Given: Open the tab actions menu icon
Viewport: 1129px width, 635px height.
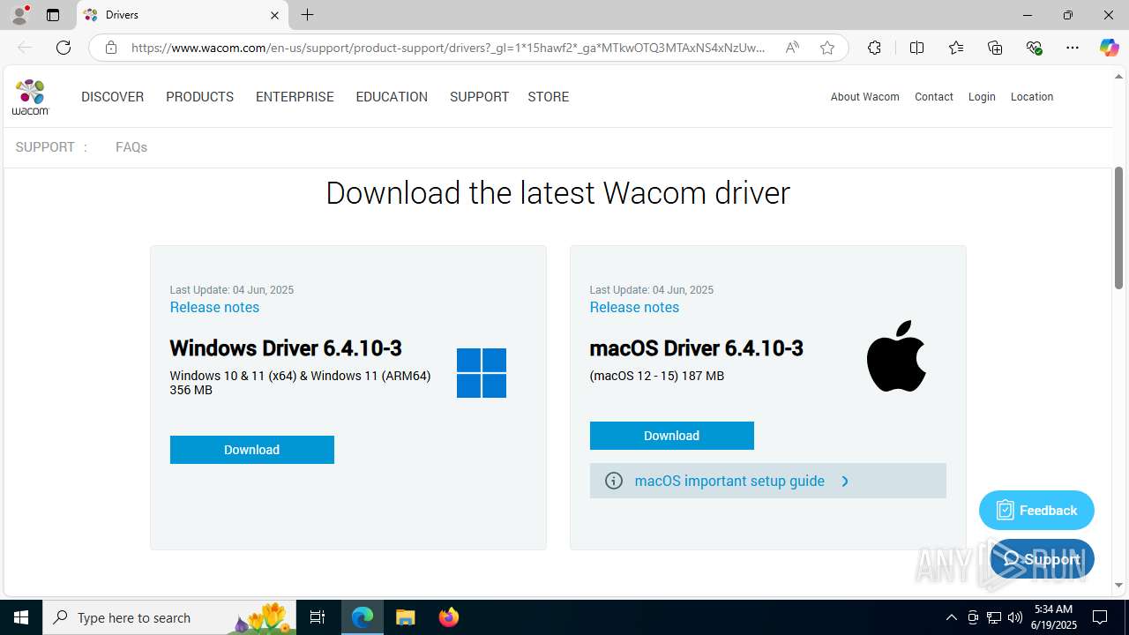Looking at the screenshot, I should click(x=53, y=15).
